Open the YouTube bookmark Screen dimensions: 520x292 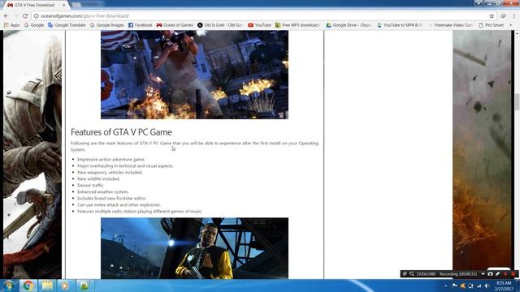(260, 25)
